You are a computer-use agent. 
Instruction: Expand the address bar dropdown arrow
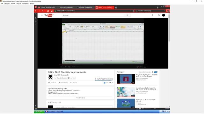(131, 11)
